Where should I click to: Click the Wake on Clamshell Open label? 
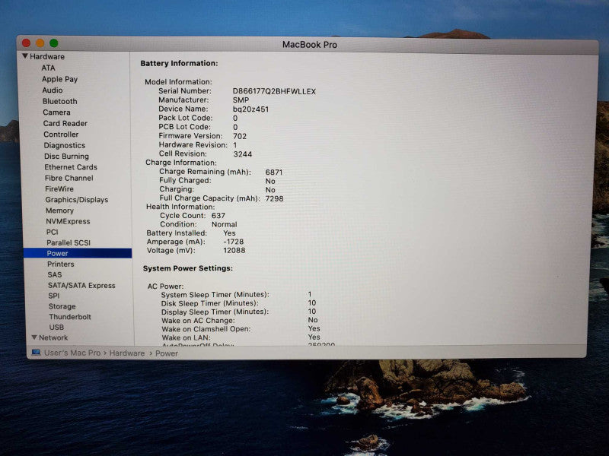coord(206,329)
